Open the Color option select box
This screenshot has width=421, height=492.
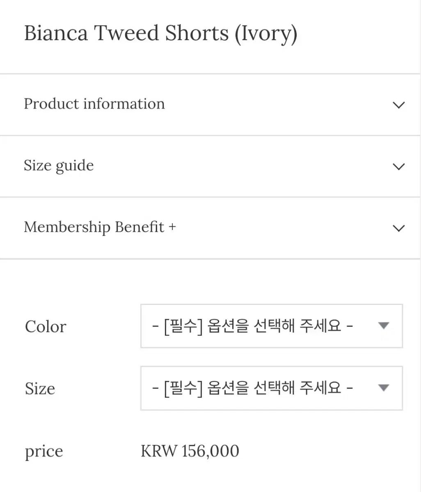click(x=271, y=326)
